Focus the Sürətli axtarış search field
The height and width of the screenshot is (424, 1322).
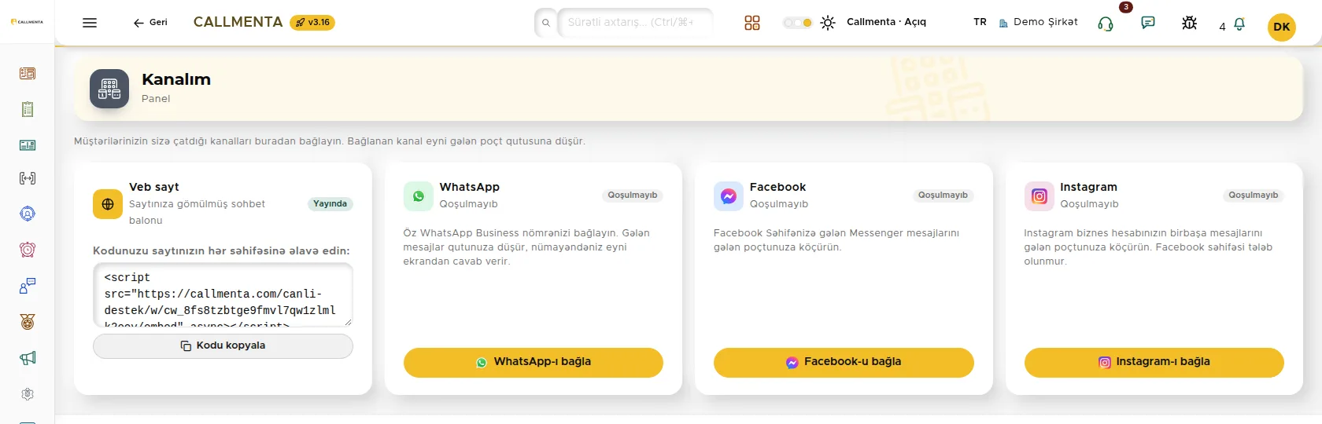[x=634, y=23]
